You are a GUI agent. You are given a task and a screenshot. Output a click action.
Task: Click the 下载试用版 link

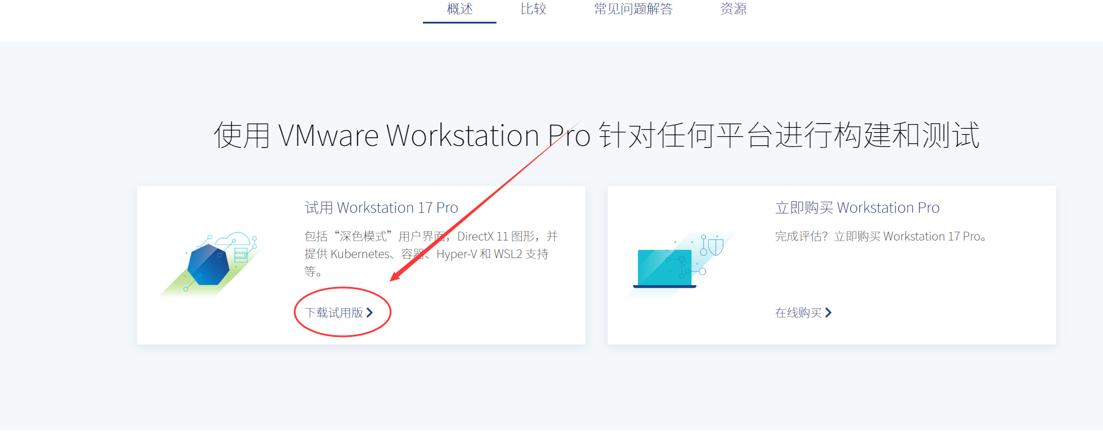pos(334,313)
